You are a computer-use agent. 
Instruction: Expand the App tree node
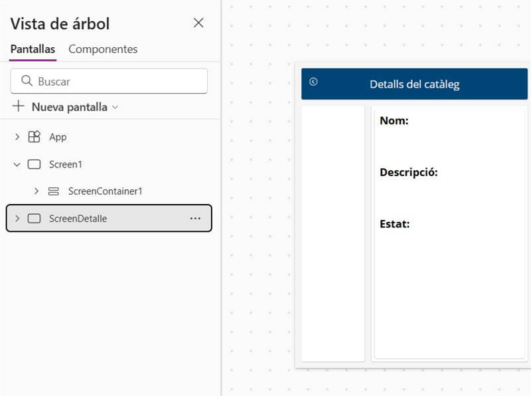coord(17,137)
